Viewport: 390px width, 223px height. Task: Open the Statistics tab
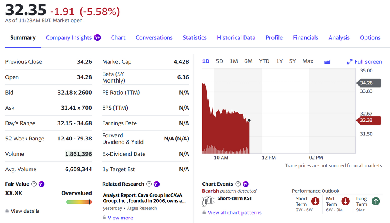click(195, 38)
